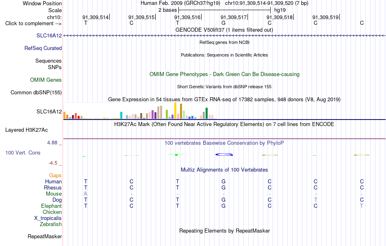
Task: Open the 100 Vert. Cons track label
Action: click(x=23, y=152)
